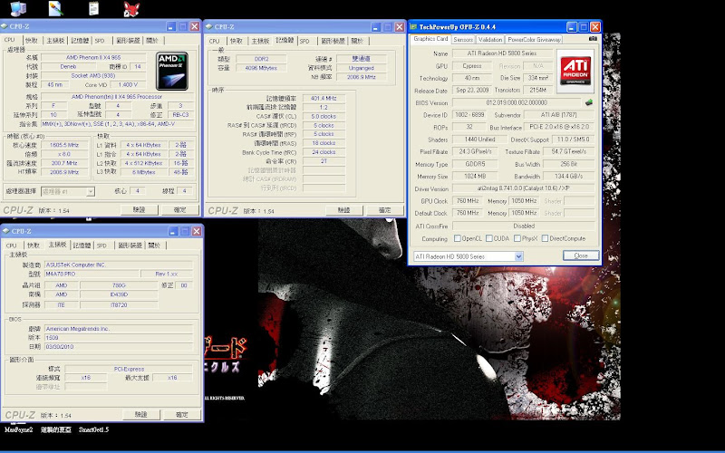The width and height of the screenshot is (725, 453).
Task: Click 確定 button in CPU-Z memory window
Action: [384, 210]
